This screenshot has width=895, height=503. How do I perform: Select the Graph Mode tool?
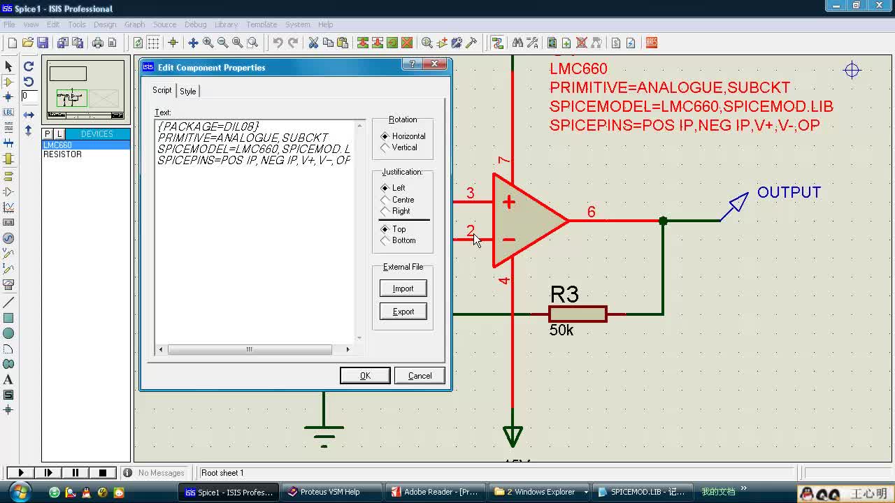coord(8,207)
